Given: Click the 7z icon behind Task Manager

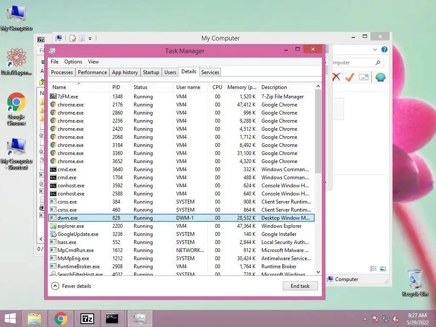Looking at the screenshot, I should coord(41,40).
